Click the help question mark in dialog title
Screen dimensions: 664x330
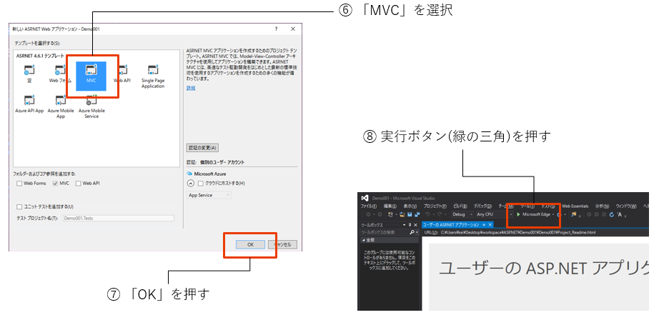[x=276, y=29]
